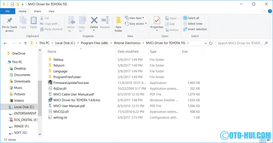Click the search magnifier icon

point(266,43)
